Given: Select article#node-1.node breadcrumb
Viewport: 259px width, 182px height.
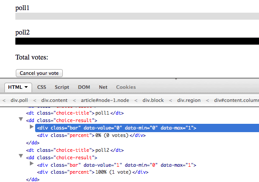Looking at the screenshot, I should point(105,100).
